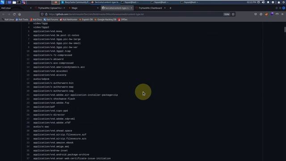Image resolution: width=286 pixels, height=161 pixels.
Task: Click the line application/x-authorware-bin
Action: [53, 83]
